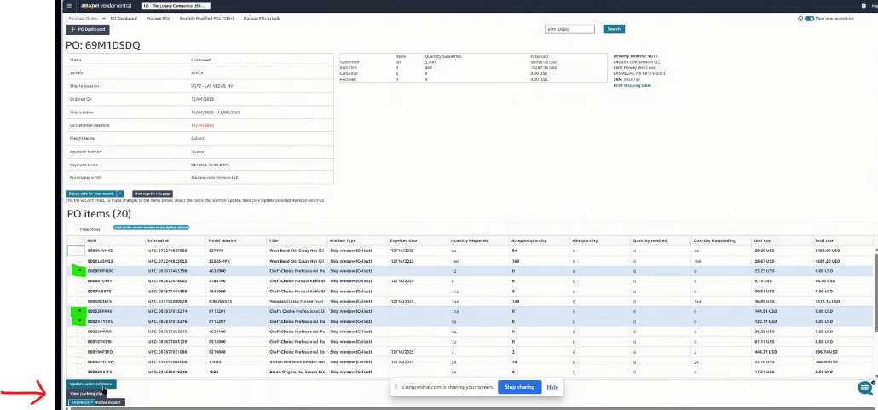Open the Help link in top bar

[x=874, y=6]
